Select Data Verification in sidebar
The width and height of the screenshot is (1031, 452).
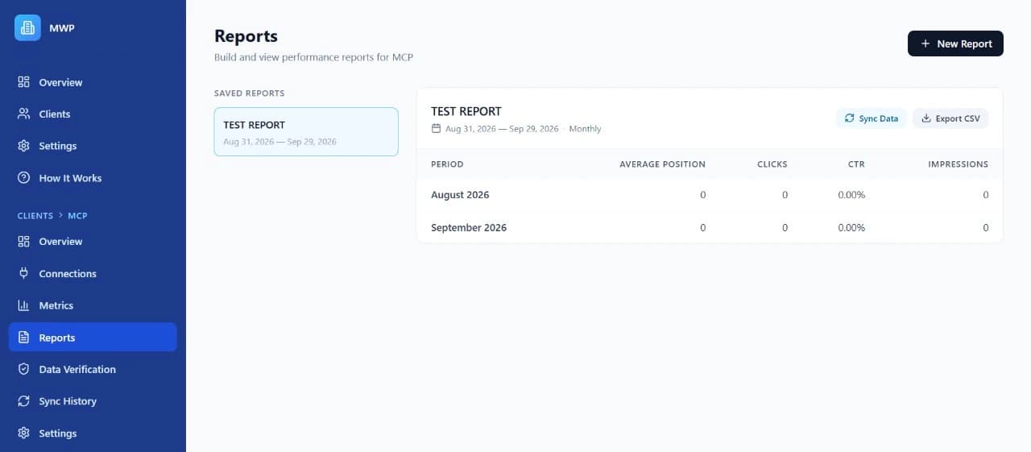(93, 369)
